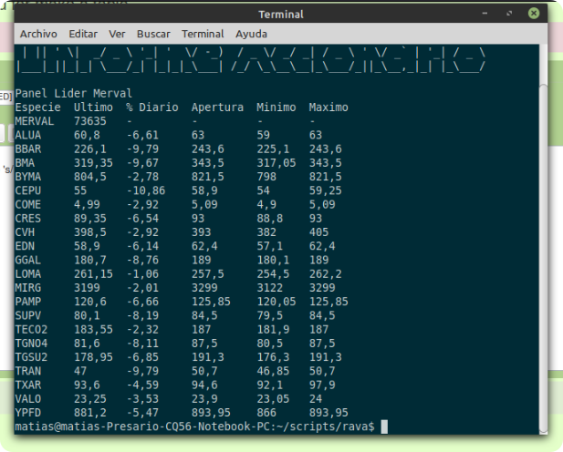This screenshot has height=452, width=563.
Task: Click LOMA's maximum value 262,2
Action: tap(326, 274)
